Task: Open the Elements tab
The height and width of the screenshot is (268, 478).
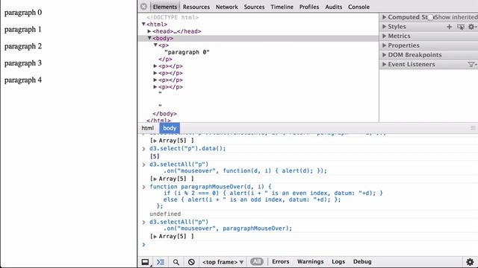Action: [164, 7]
